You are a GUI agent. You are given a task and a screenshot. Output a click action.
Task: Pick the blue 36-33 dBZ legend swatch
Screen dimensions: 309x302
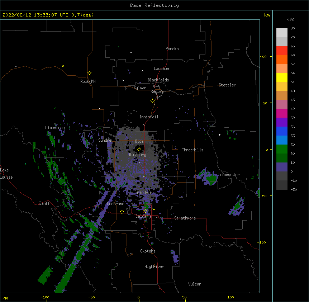coord(282,131)
